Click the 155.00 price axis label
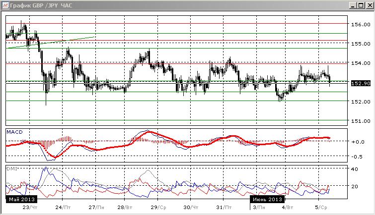 click(361, 44)
